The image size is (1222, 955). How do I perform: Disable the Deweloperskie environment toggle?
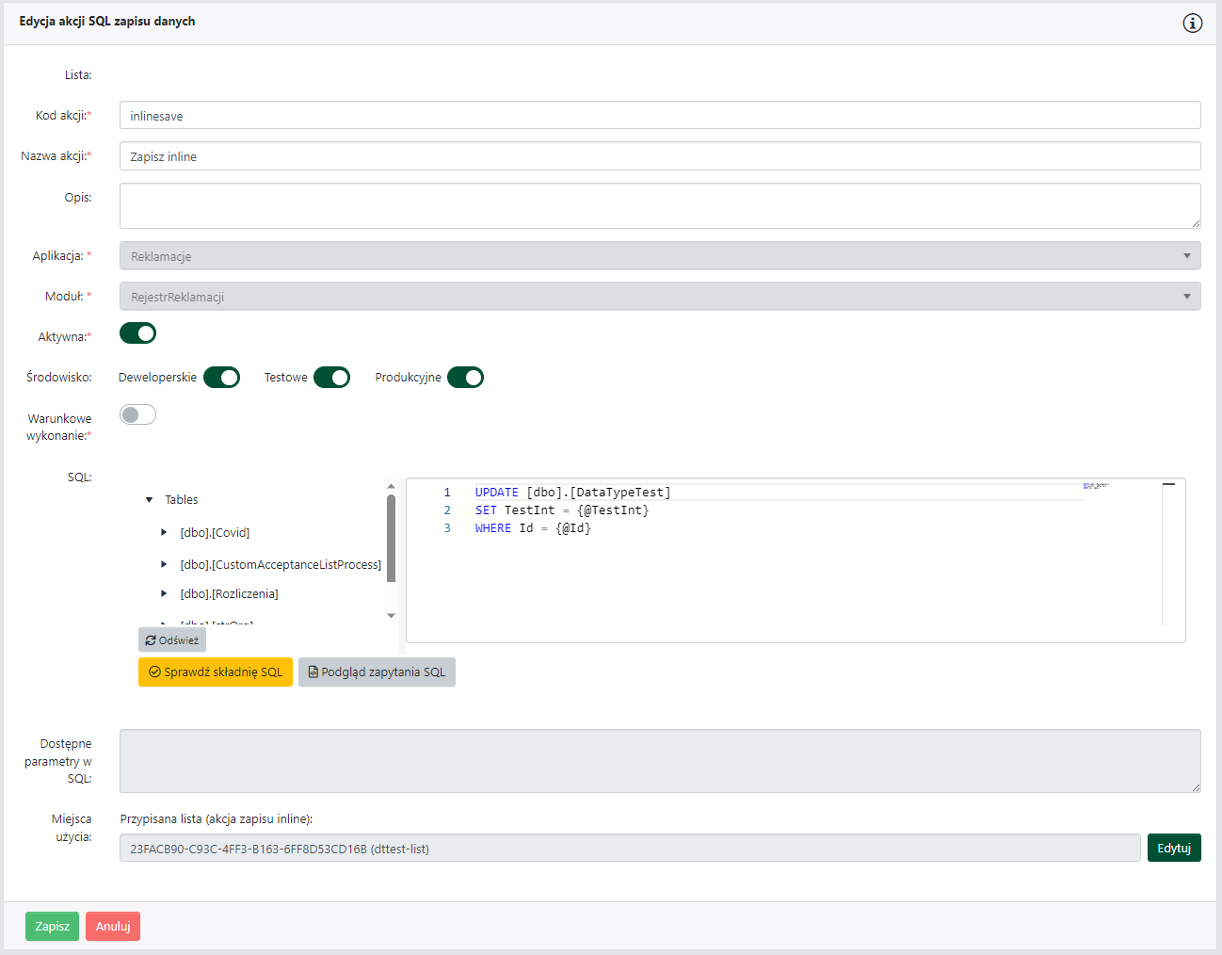point(222,378)
